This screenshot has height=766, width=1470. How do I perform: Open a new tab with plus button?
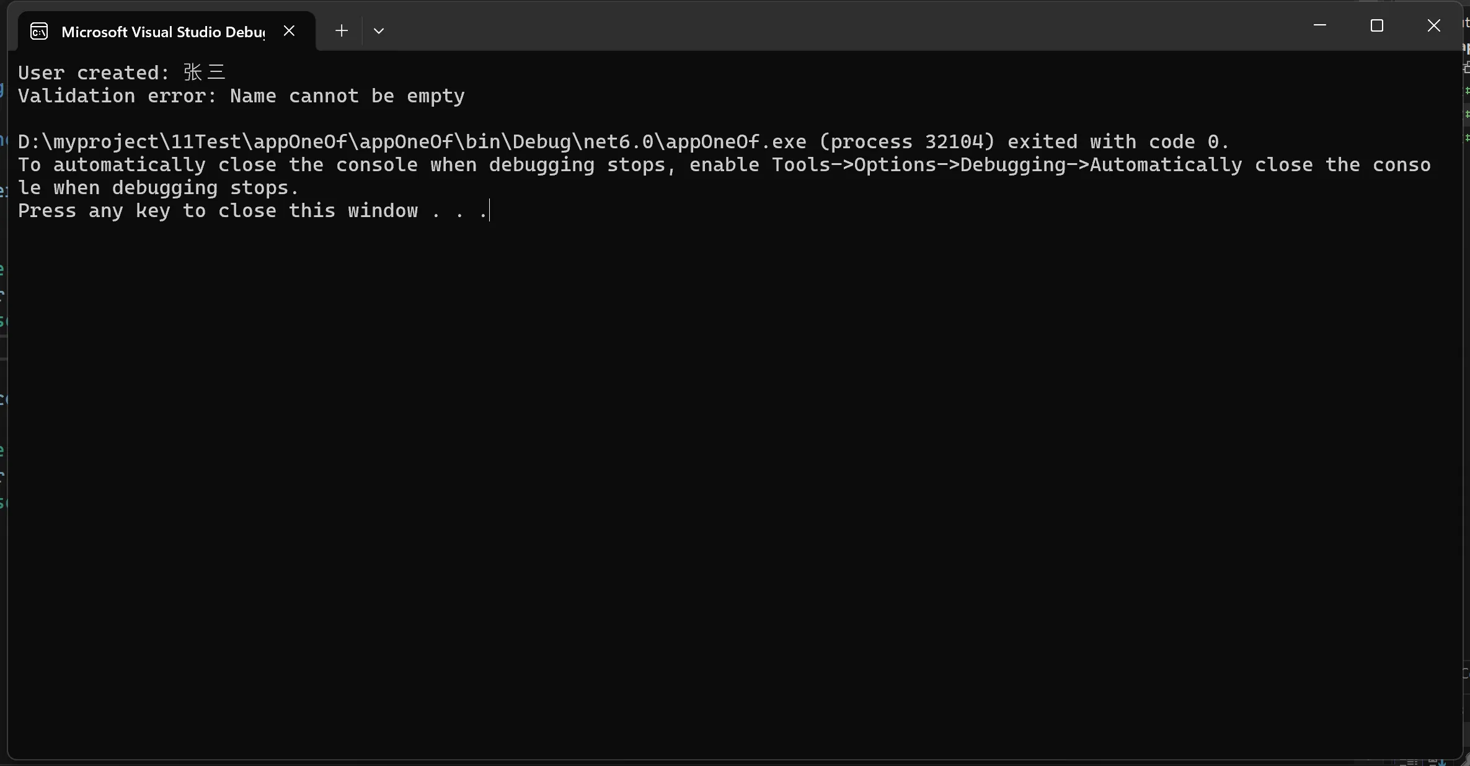341,31
